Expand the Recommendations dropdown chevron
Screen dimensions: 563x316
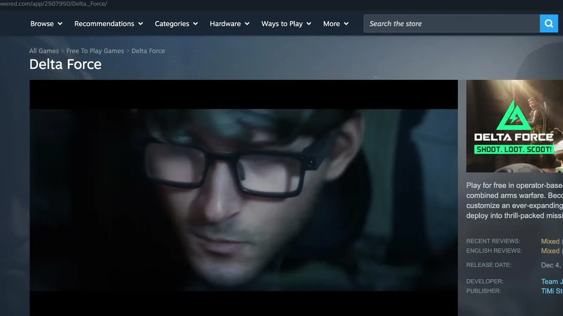pyautogui.click(x=140, y=24)
